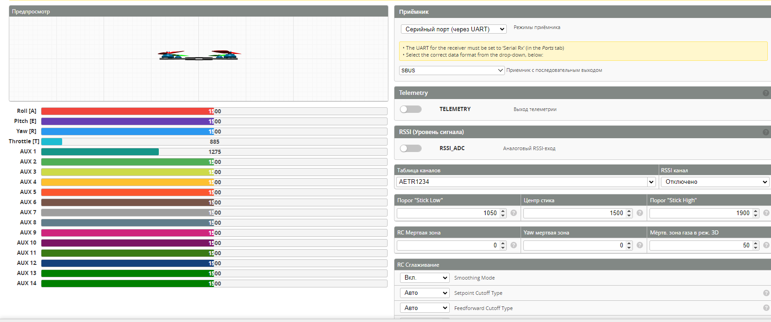Increase the RC deadband value

(x=503, y=243)
